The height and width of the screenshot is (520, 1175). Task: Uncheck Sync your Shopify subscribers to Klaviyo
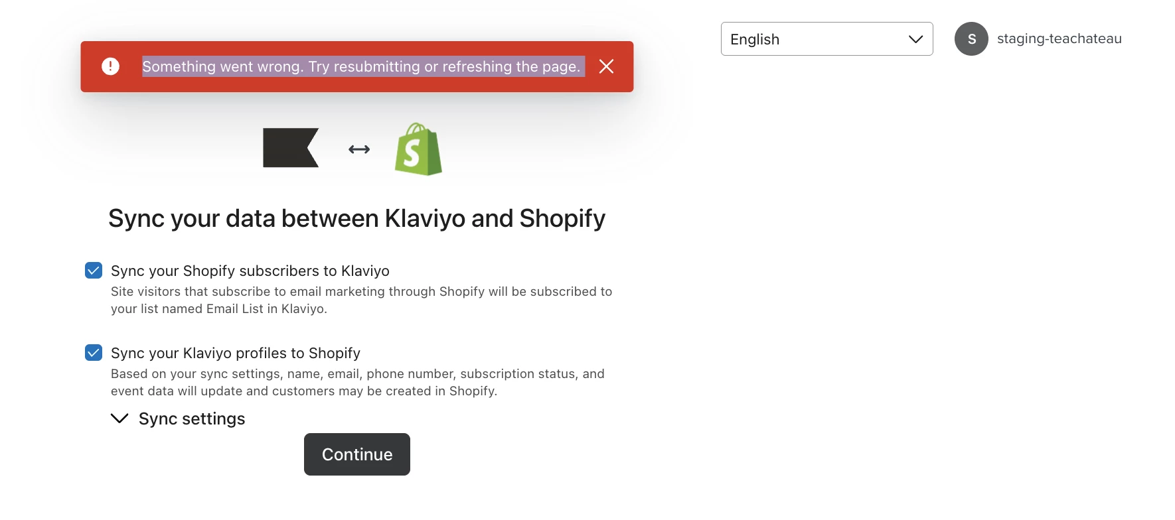pyautogui.click(x=94, y=271)
